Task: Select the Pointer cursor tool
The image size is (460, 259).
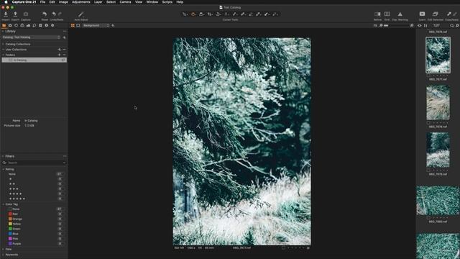Action: (185, 14)
